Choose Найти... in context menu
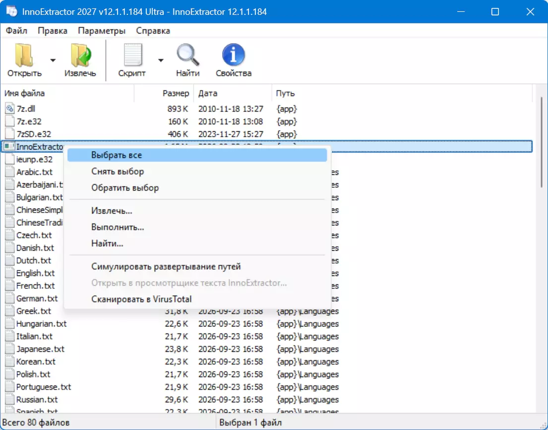This screenshot has height=430, width=548. click(x=197, y=244)
